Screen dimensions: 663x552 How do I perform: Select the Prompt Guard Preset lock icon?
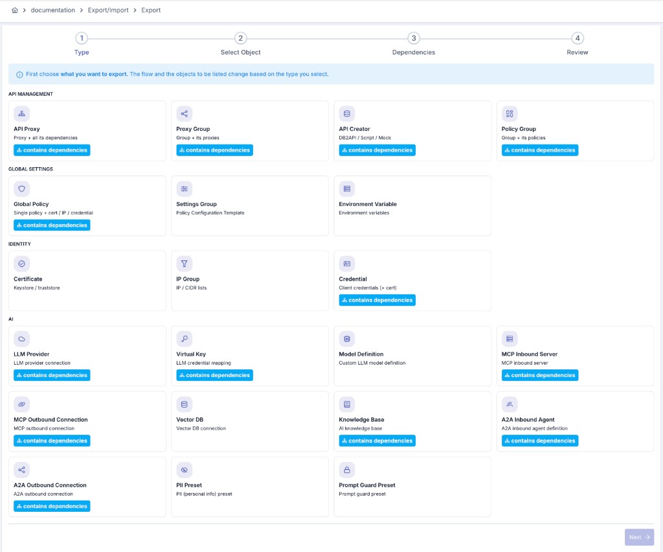pyautogui.click(x=347, y=470)
